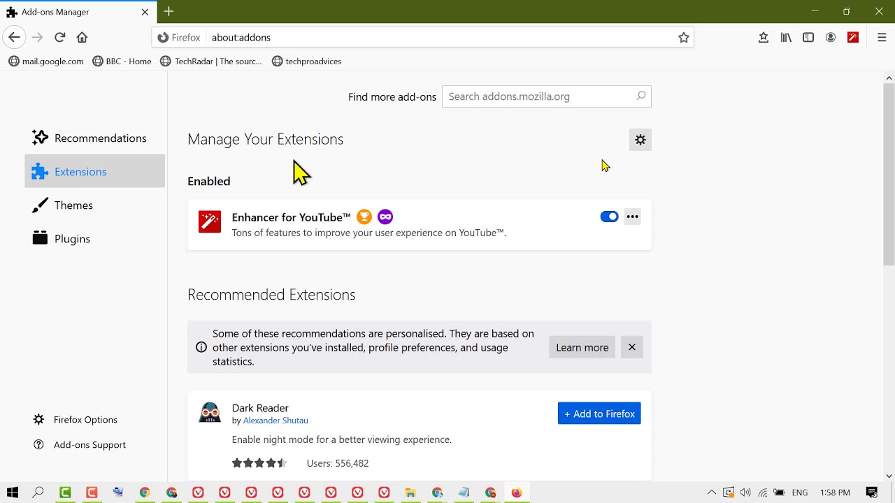895x503 pixels.
Task: Click the Enhancer for YouTube toolbar icon
Action: click(853, 38)
